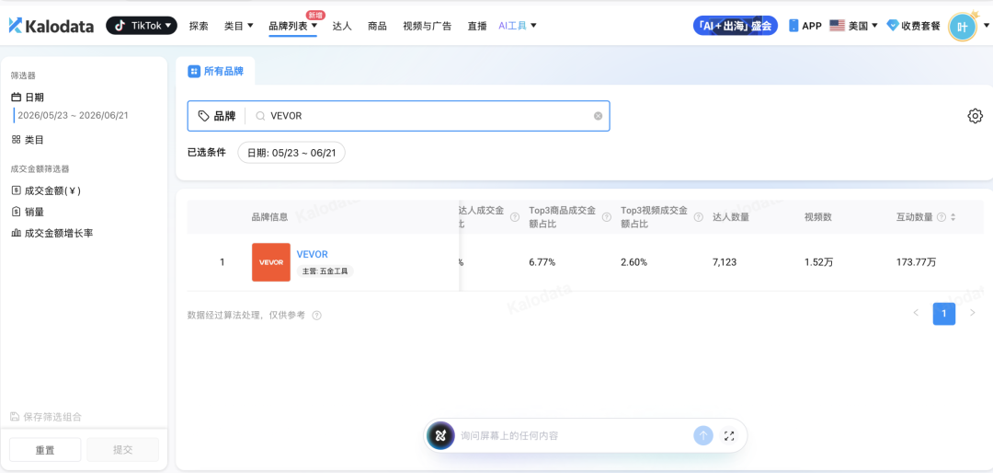Click the 1.52万 video count
This screenshot has width=993, height=473.
click(x=818, y=262)
